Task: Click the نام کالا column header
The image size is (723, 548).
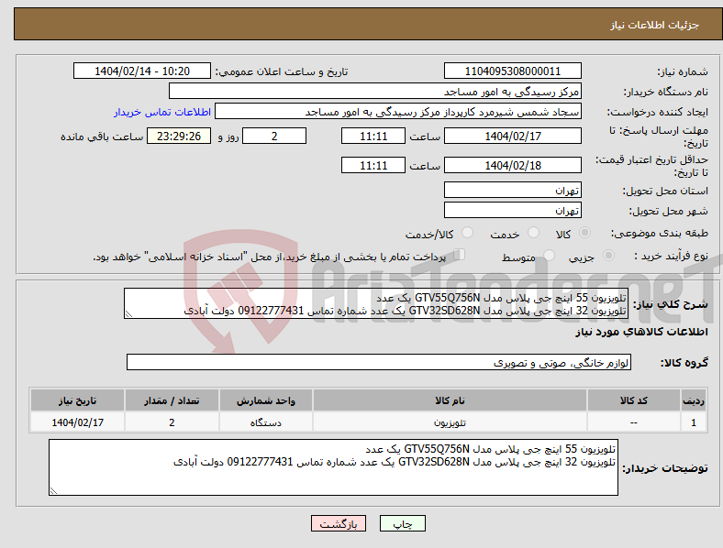Action: (x=450, y=400)
